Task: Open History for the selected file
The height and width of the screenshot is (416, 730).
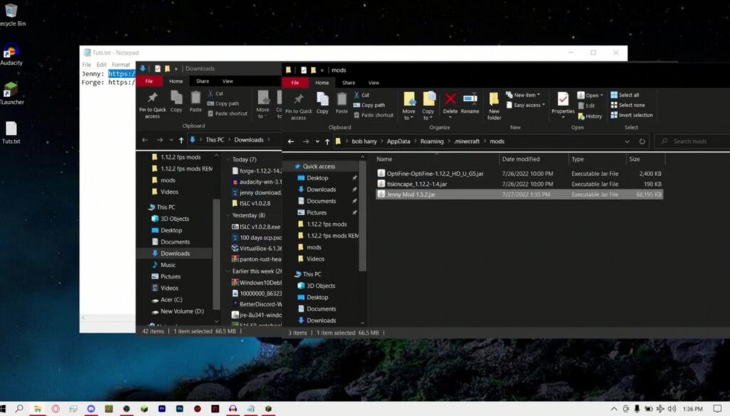Action: tap(590, 116)
